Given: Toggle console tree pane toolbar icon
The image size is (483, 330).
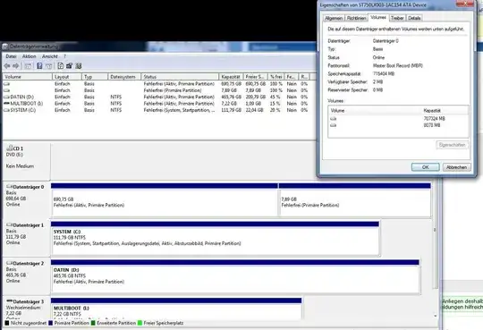Looking at the screenshot, I should (x=28, y=66).
